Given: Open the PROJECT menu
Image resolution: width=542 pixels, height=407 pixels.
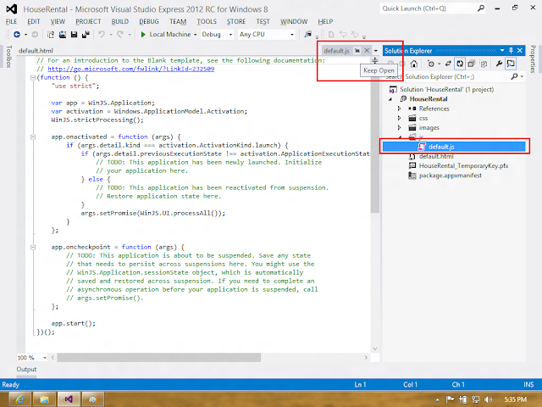Looking at the screenshot, I should [x=88, y=21].
